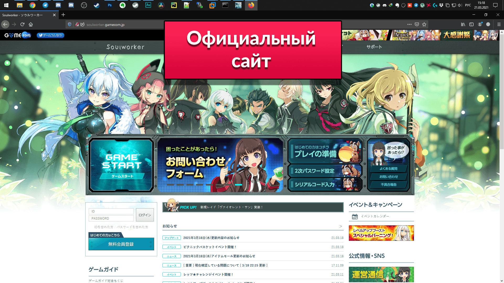Open a new browser tab
Viewport: 504px width, 283px height.
(x=63, y=15)
